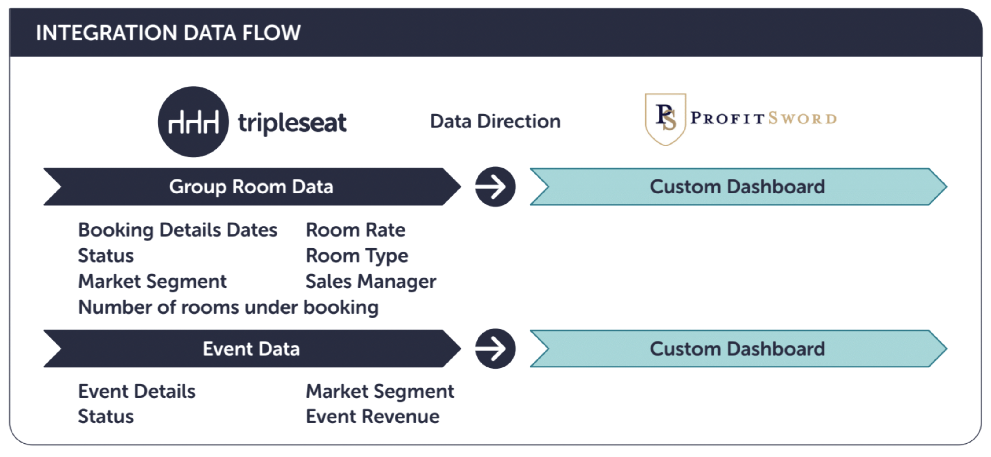The image size is (991, 457).
Task: Select Booking Details Dates item
Action: click(178, 230)
